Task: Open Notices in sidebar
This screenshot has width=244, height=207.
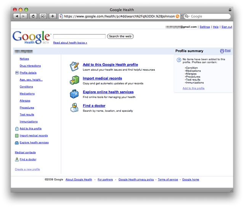Action: click(x=24, y=59)
